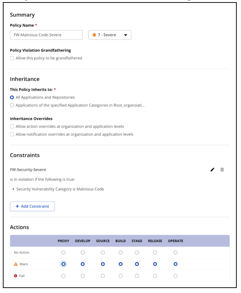The height and width of the screenshot is (293, 241).
Task: Click the Add Constraint button
Action: 32,206
